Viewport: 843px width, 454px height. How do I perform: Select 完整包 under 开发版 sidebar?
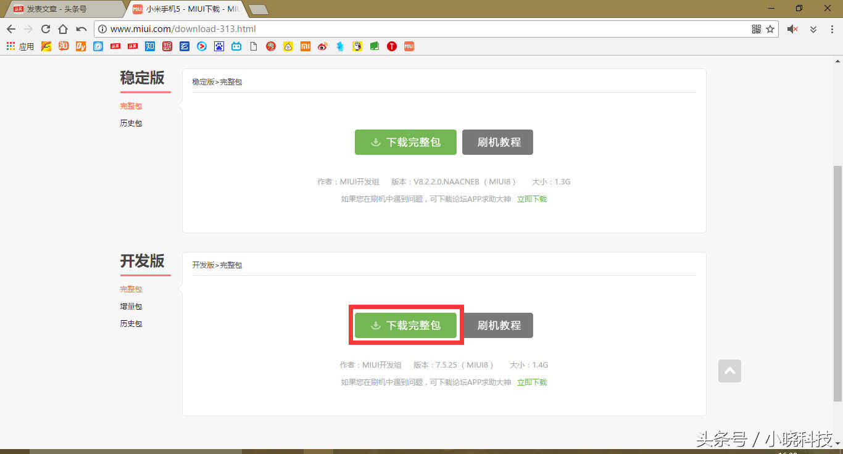(131, 289)
